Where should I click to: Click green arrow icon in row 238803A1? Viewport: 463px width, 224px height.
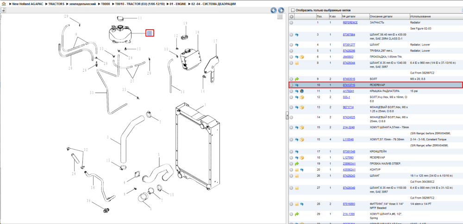point(297,164)
